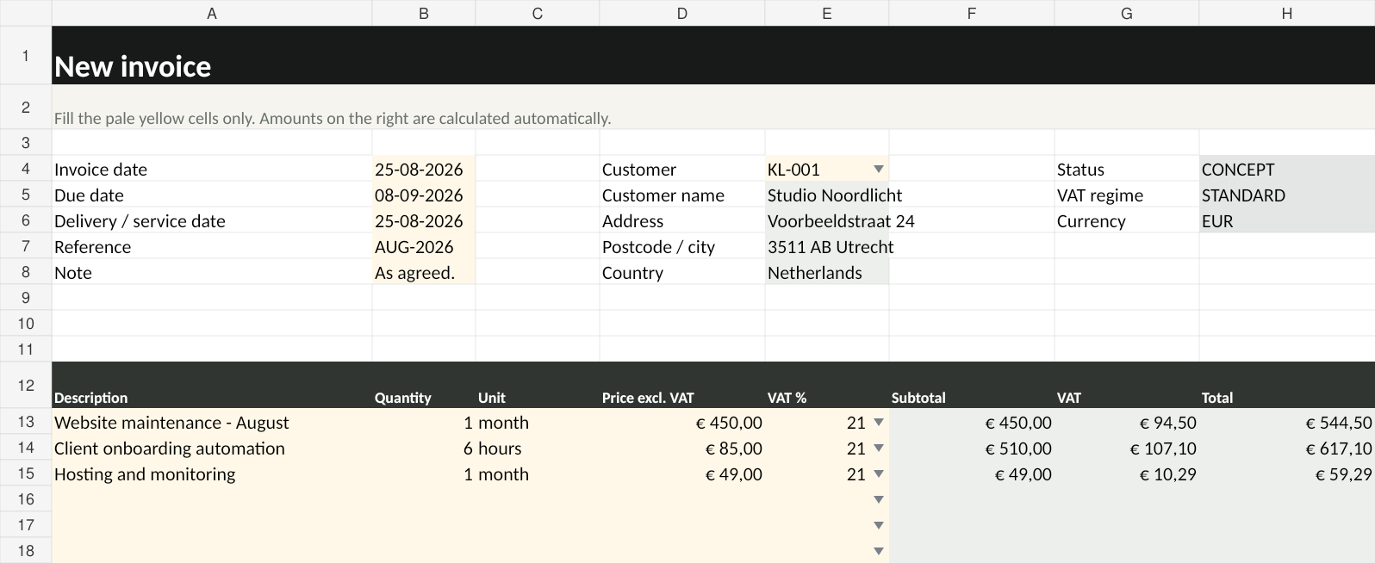Click the 'Quantity' column heading
This screenshot has width=1375, height=563.
pyautogui.click(x=402, y=398)
